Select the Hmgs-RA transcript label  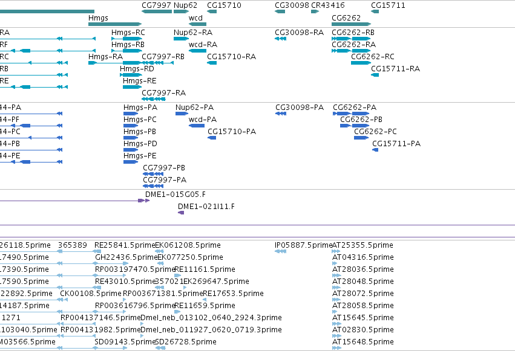point(105,57)
